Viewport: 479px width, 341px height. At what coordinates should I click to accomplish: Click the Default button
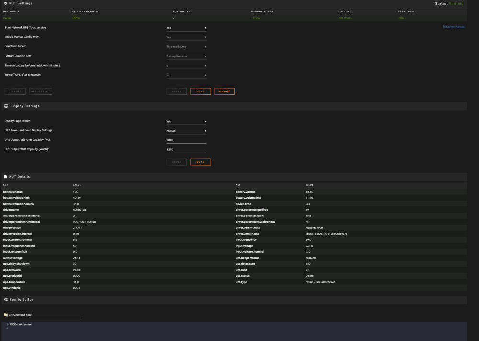(x=15, y=91)
